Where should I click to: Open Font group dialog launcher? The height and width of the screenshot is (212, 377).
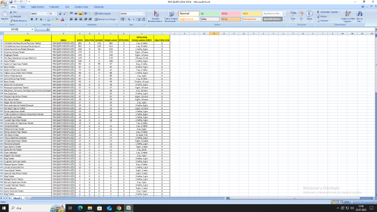point(66,25)
